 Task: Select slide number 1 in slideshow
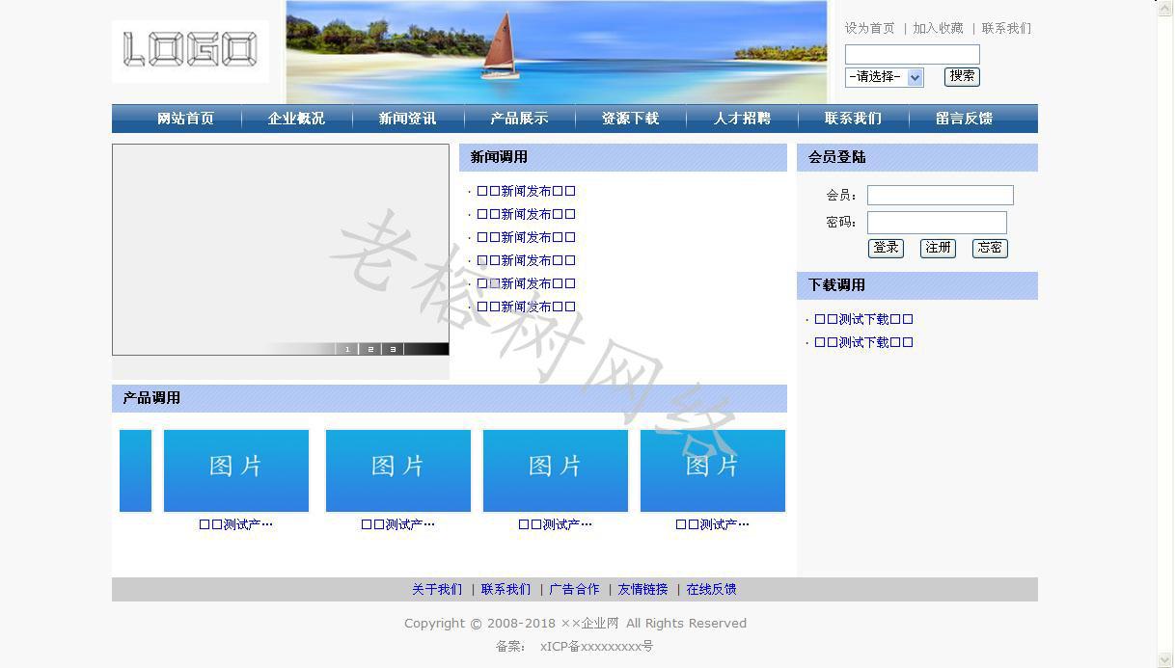347,349
